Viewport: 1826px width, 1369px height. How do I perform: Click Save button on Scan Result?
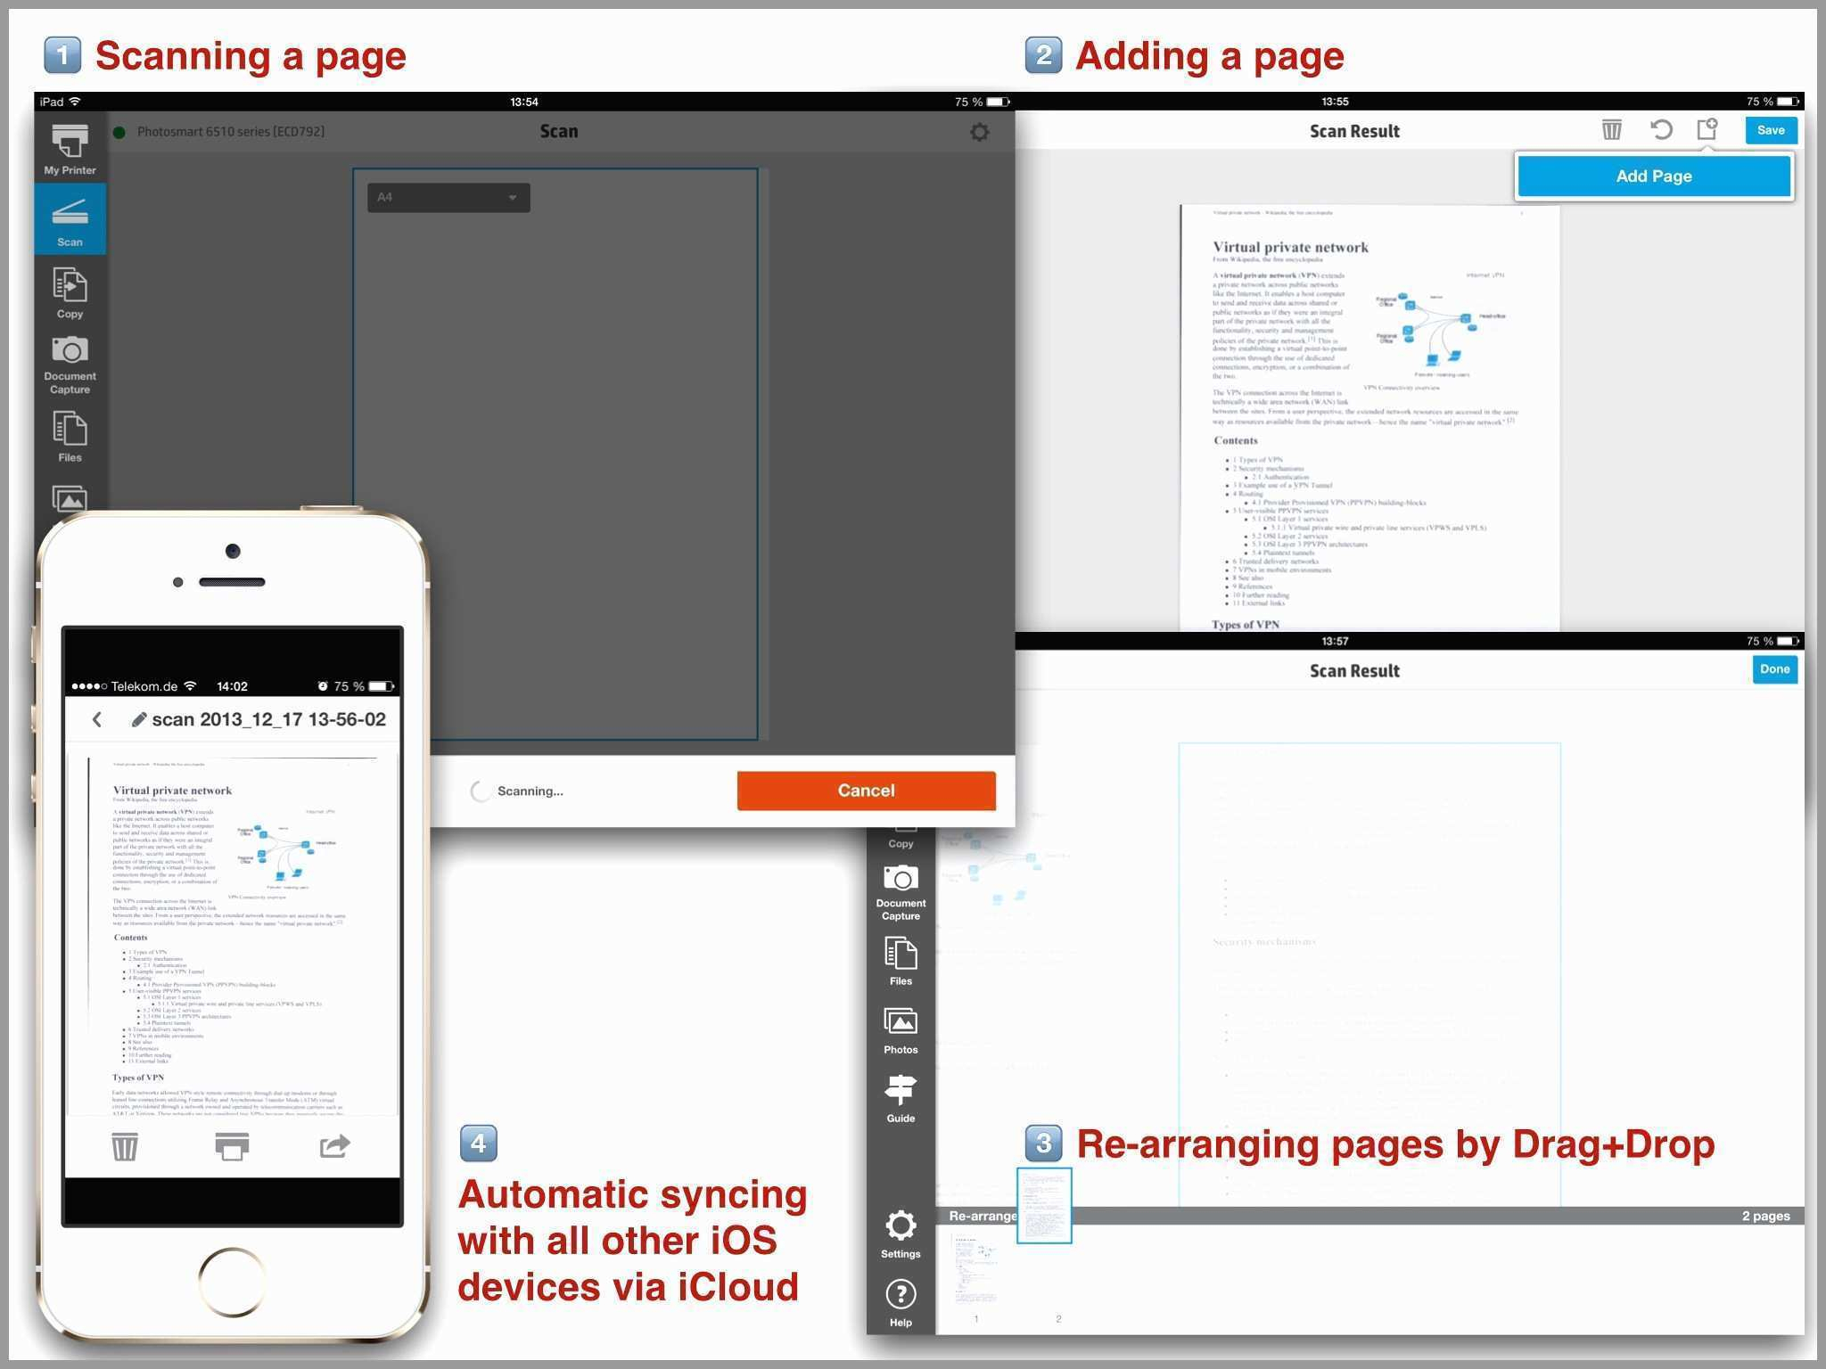click(x=1773, y=132)
